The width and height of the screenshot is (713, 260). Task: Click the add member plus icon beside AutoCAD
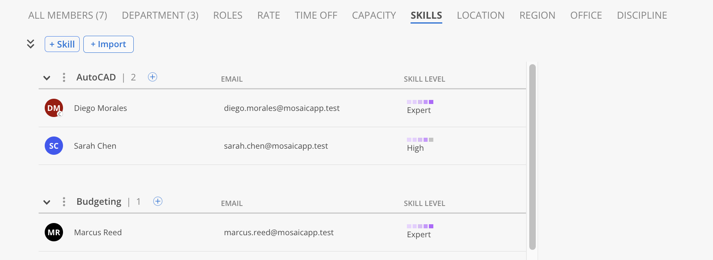tap(152, 77)
